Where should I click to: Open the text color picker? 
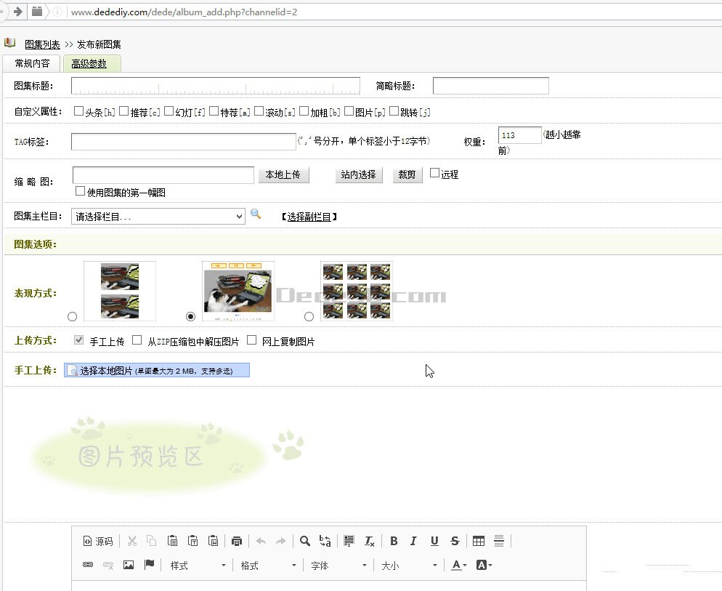(458, 566)
